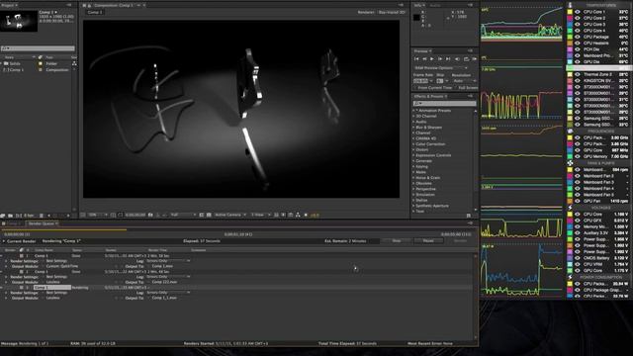Open Render Queue panel menu icon
The width and height of the screenshot is (633, 356).
tap(471, 222)
